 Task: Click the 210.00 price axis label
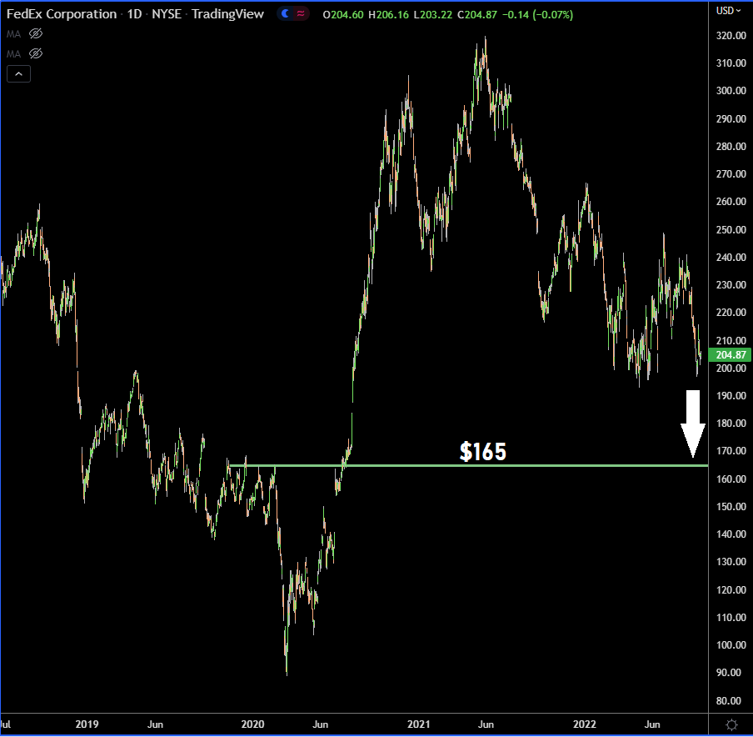pyautogui.click(x=731, y=341)
